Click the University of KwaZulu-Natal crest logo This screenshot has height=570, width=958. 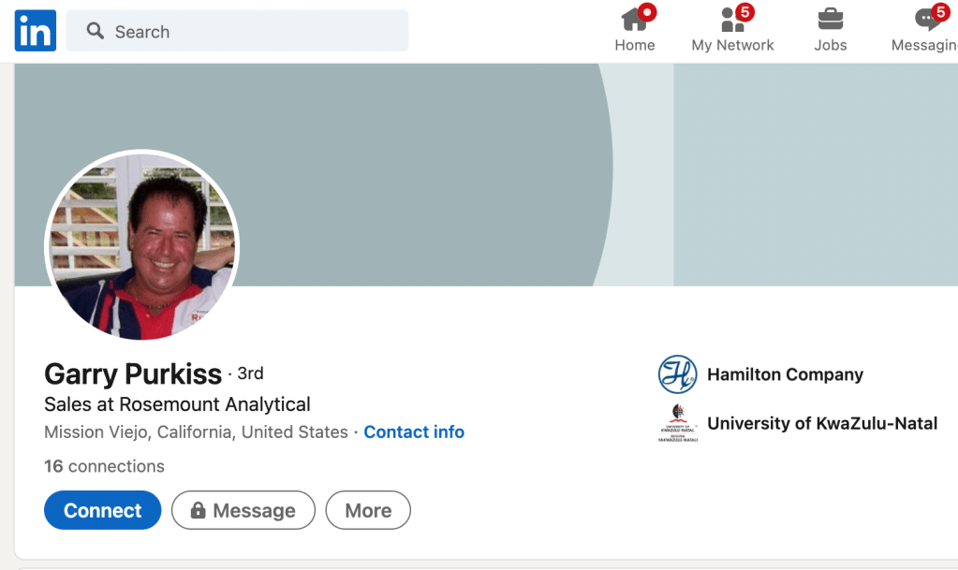677,423
